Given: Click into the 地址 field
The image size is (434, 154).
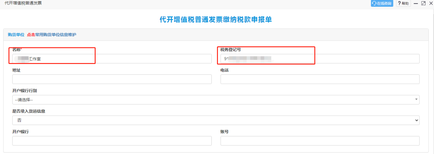Looking at the screenshot, I should [x=112, y=79].
